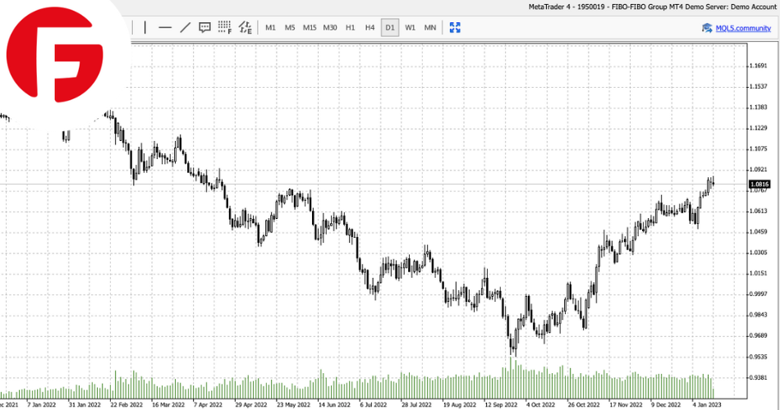780x410 pixels.
Task: Choose the H4 timeframe
Action: coord(370,28)
